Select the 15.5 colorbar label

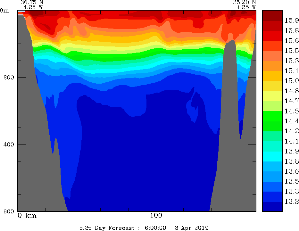(x=292, y=51)
